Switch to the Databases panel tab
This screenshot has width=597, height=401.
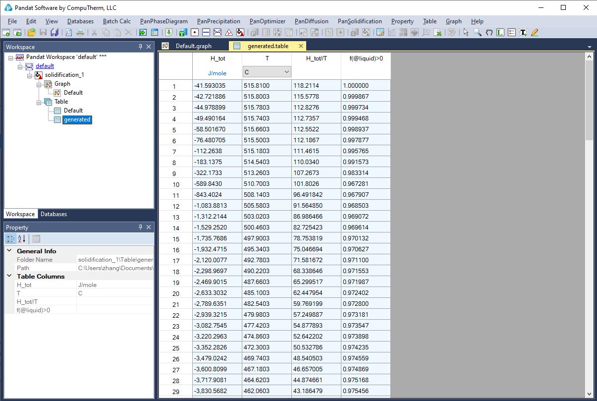(x=54, y=214)
